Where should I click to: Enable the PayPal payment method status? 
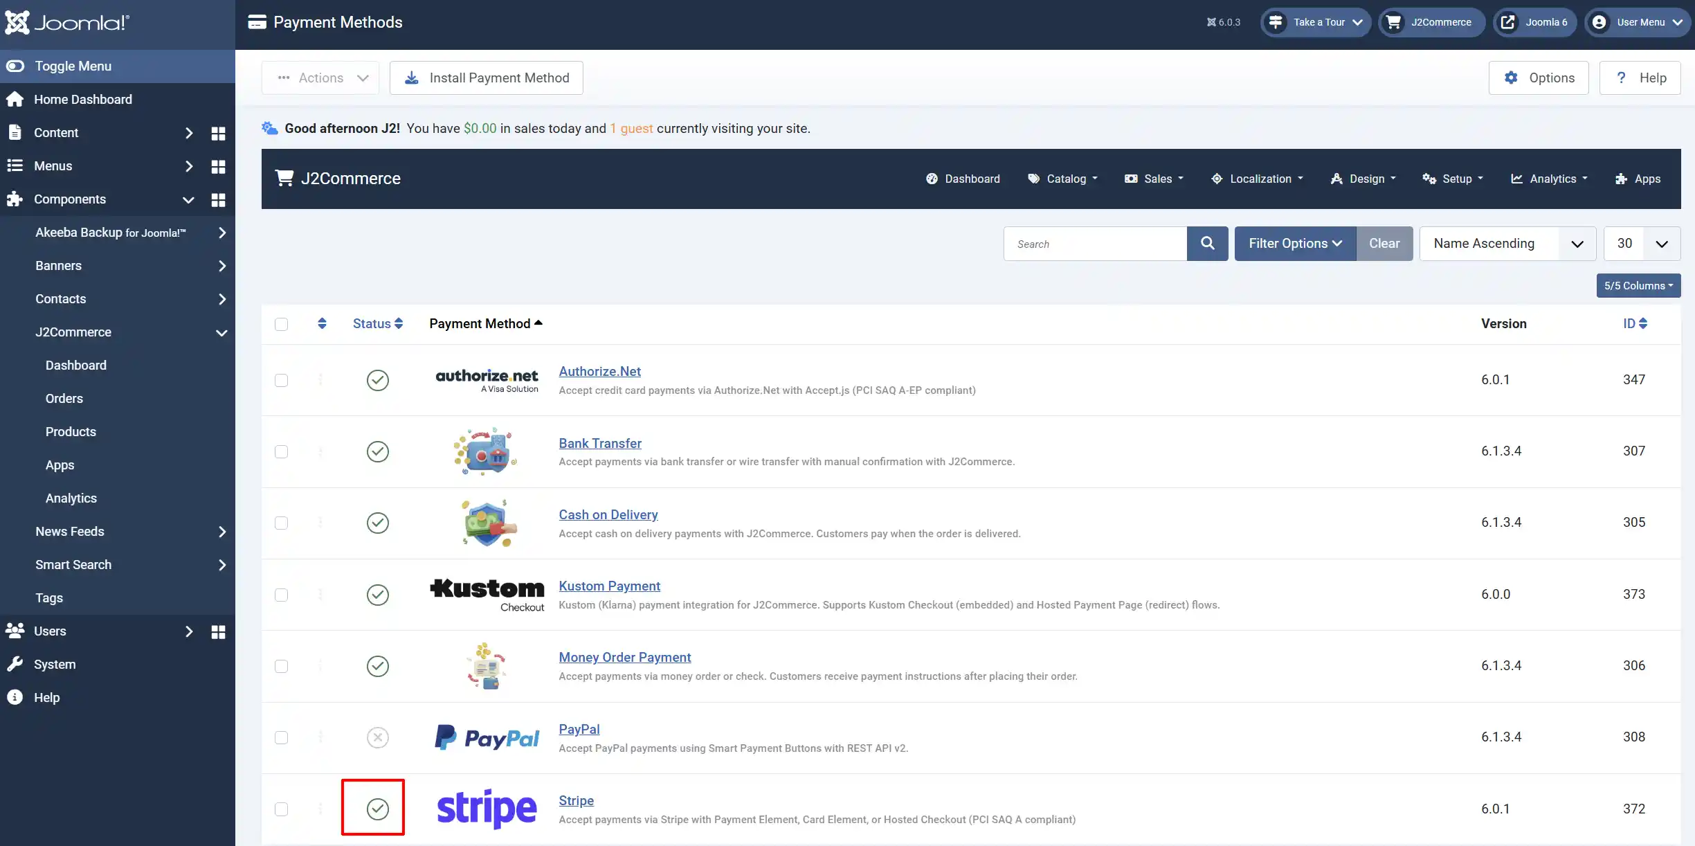[x=378, y=737]
